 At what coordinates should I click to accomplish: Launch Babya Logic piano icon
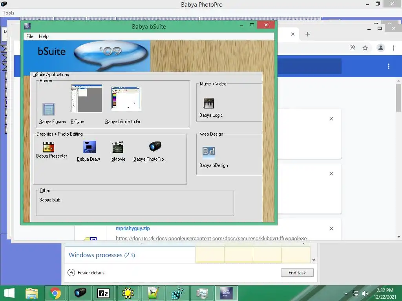pyautogui.click(x=209, y=103)
